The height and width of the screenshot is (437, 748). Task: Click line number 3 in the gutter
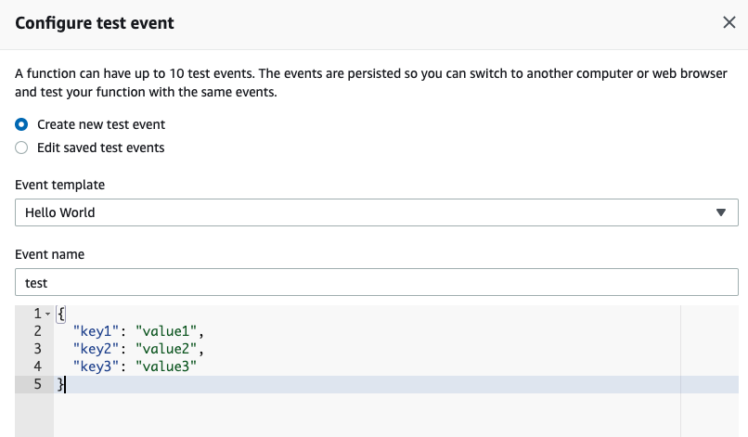(38, 349)
